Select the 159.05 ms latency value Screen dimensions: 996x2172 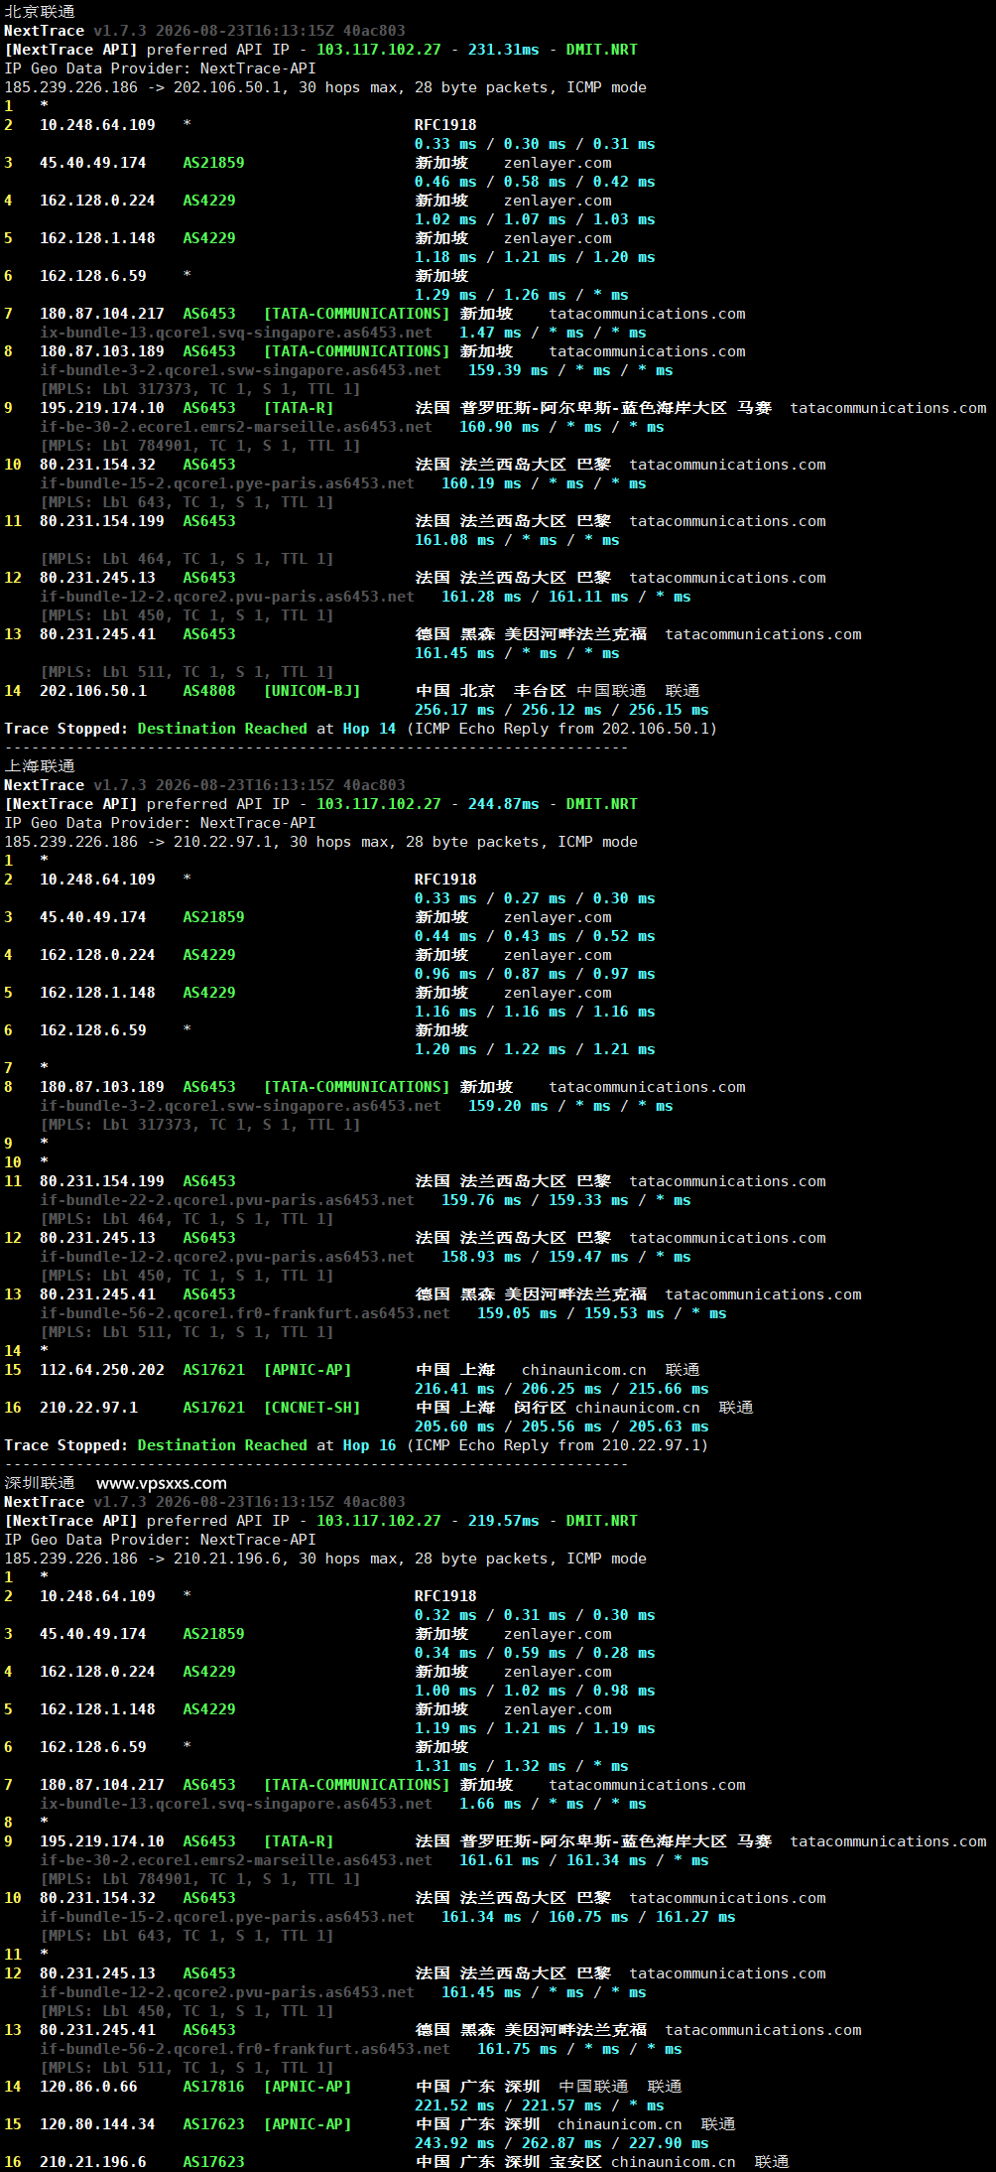point(517,1313)
